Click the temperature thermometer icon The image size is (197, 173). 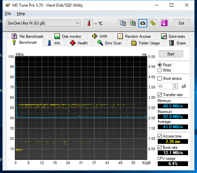pyautogui.click(x=89, y=23)
